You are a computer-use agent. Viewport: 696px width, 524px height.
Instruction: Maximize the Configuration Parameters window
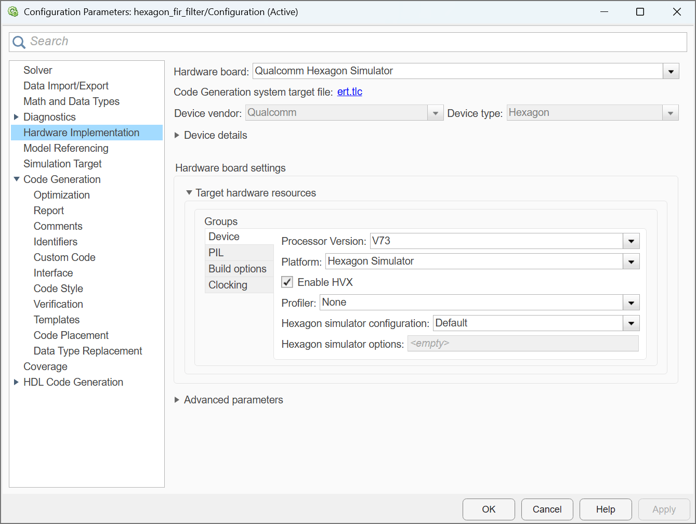click(x=640, y=12)
